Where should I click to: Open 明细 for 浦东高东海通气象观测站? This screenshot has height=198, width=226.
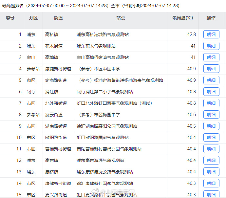[211, 161]
